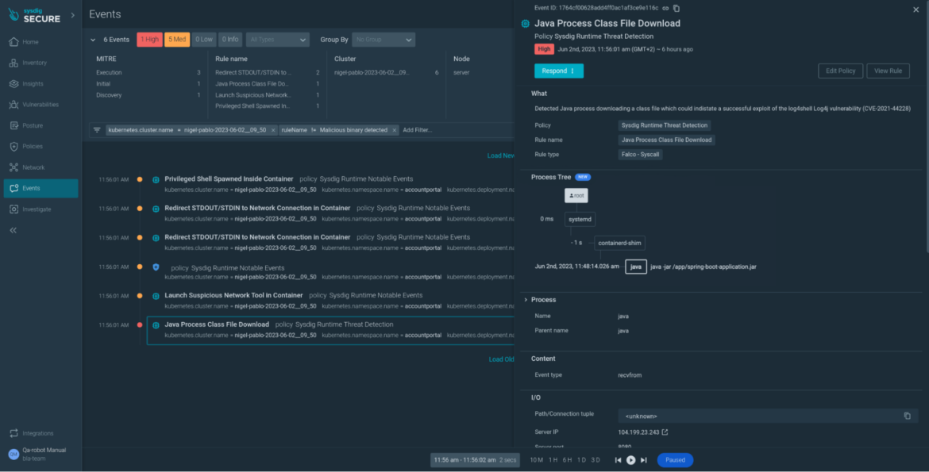
Task: Toggle the 5 Med severity filter
Action: coord(176,40)
